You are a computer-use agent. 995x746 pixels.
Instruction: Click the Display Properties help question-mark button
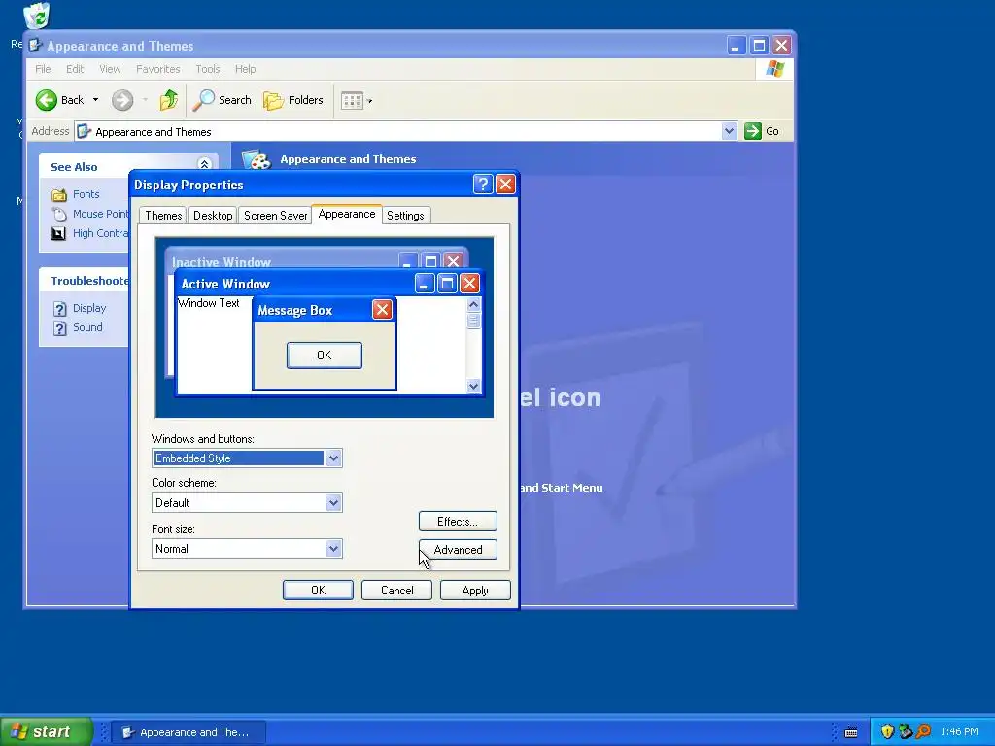[x=483, y=184]
